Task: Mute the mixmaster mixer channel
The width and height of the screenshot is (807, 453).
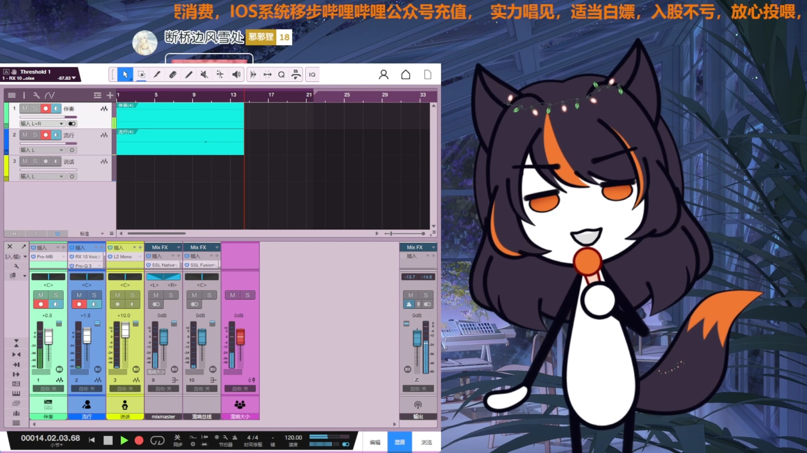Action: coord(156,295)
